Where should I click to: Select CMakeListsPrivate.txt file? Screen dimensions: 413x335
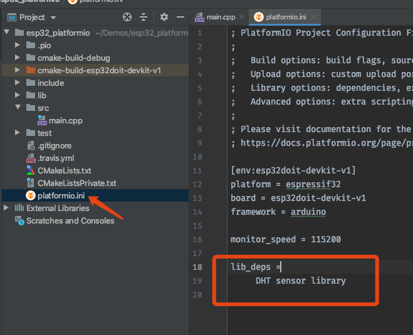click(76, 183)
